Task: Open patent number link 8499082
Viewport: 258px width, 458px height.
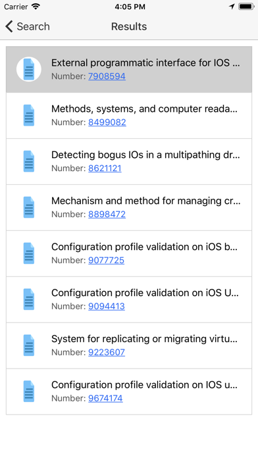Action: tap(107, 122)
